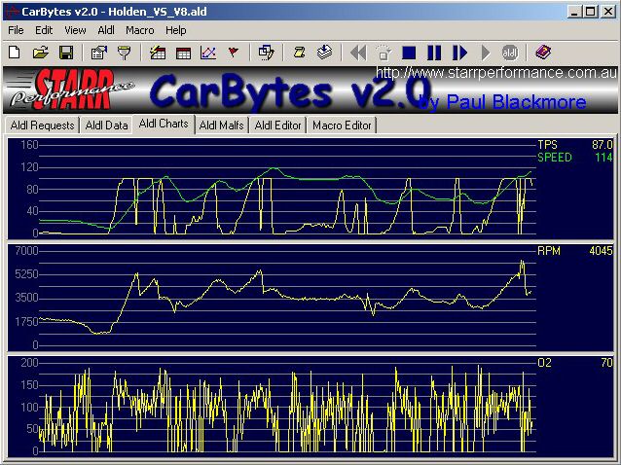Click the CarBytes title bar app icon
621x465 pixels.
(x=12, y=12)
